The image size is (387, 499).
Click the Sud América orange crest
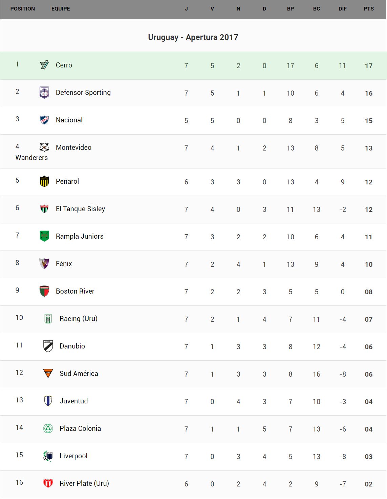click(x=48, y=373)
